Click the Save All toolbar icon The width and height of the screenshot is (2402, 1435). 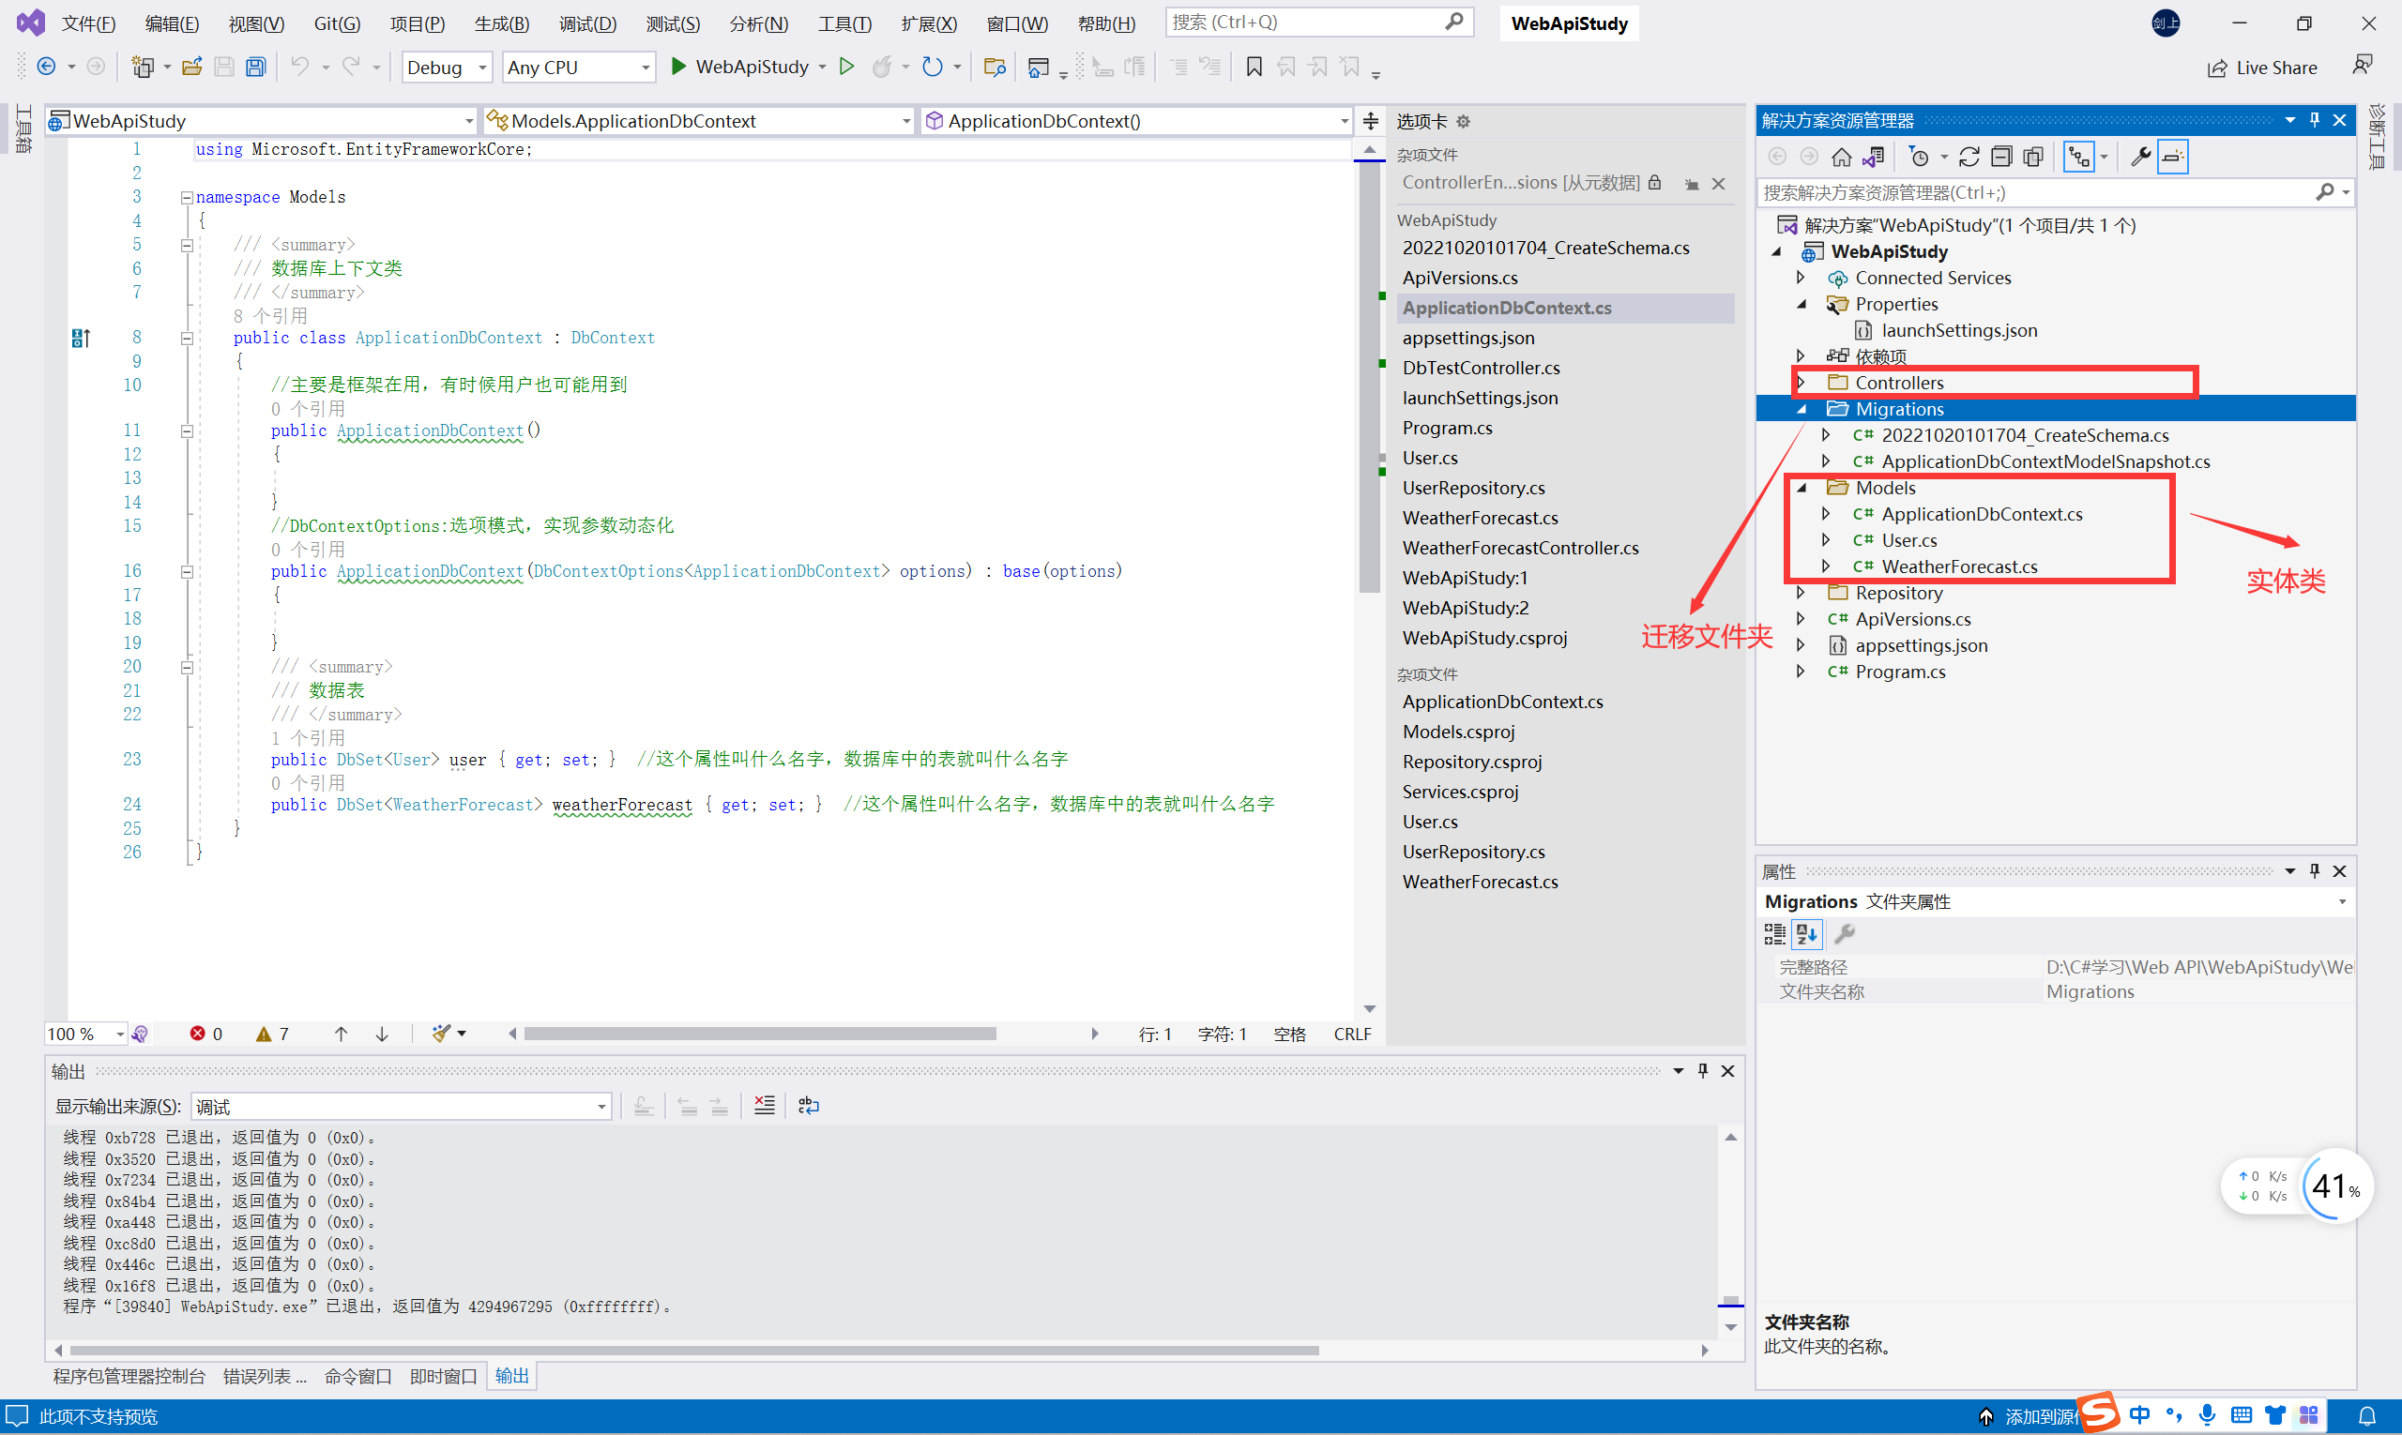255,67
